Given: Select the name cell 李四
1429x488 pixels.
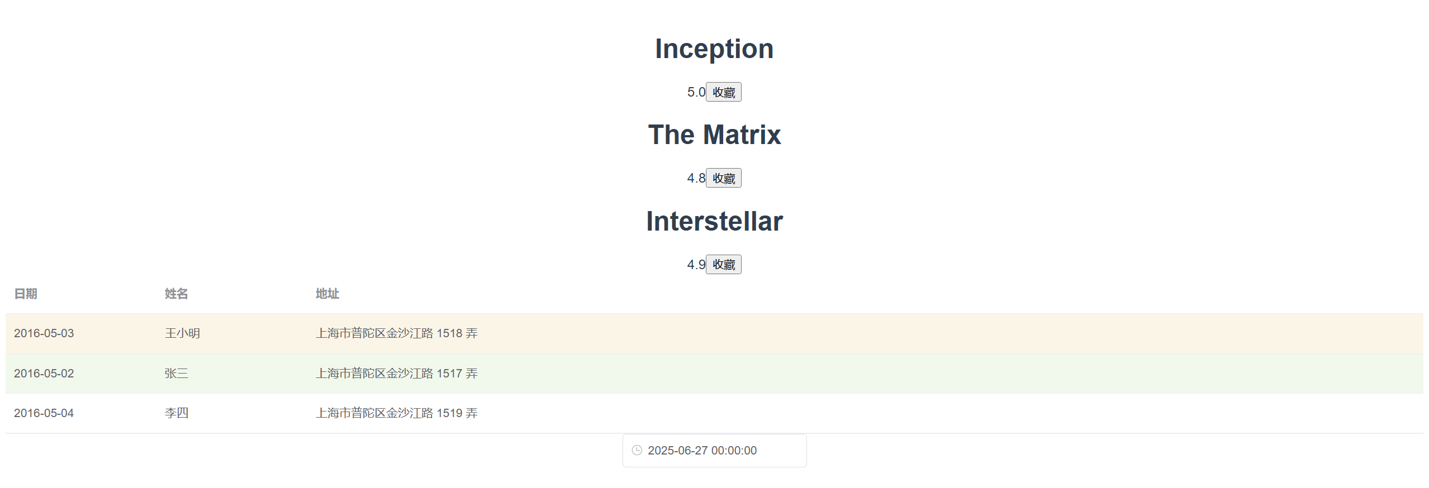Looking at the screenshot, I should (x=176, y=413).
